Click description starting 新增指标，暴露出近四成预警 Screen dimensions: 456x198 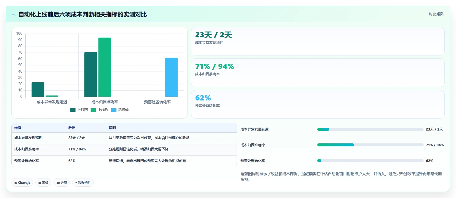[x=148, y=161]
